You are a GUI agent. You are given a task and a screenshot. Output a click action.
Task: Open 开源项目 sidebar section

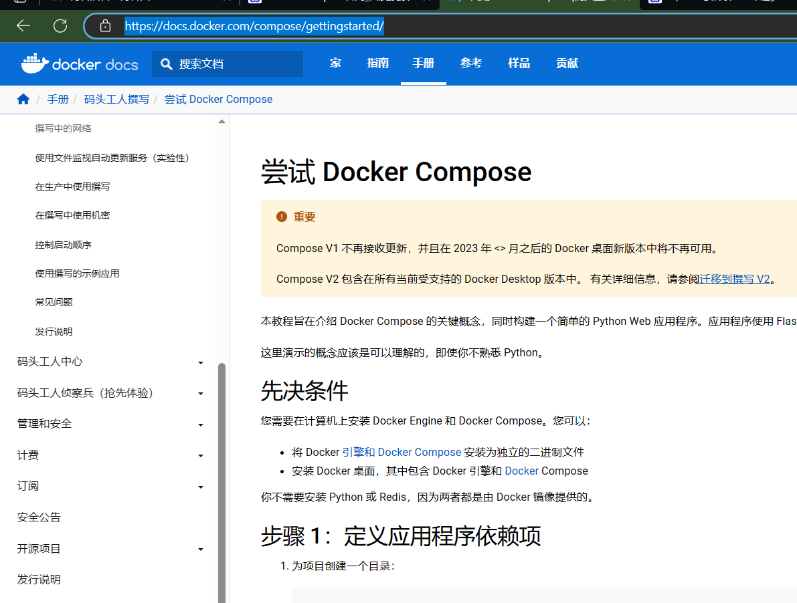(x=39, y=549)
